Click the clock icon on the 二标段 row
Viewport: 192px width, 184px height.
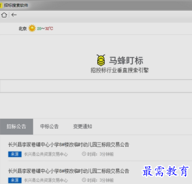pyautogui.click(x=84, y=180)
